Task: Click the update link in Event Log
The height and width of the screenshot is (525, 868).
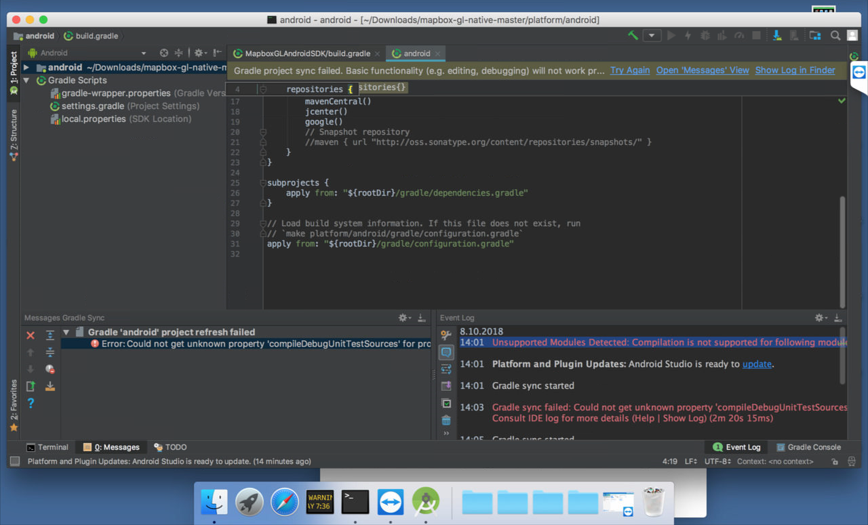Action: click(757, 364)
